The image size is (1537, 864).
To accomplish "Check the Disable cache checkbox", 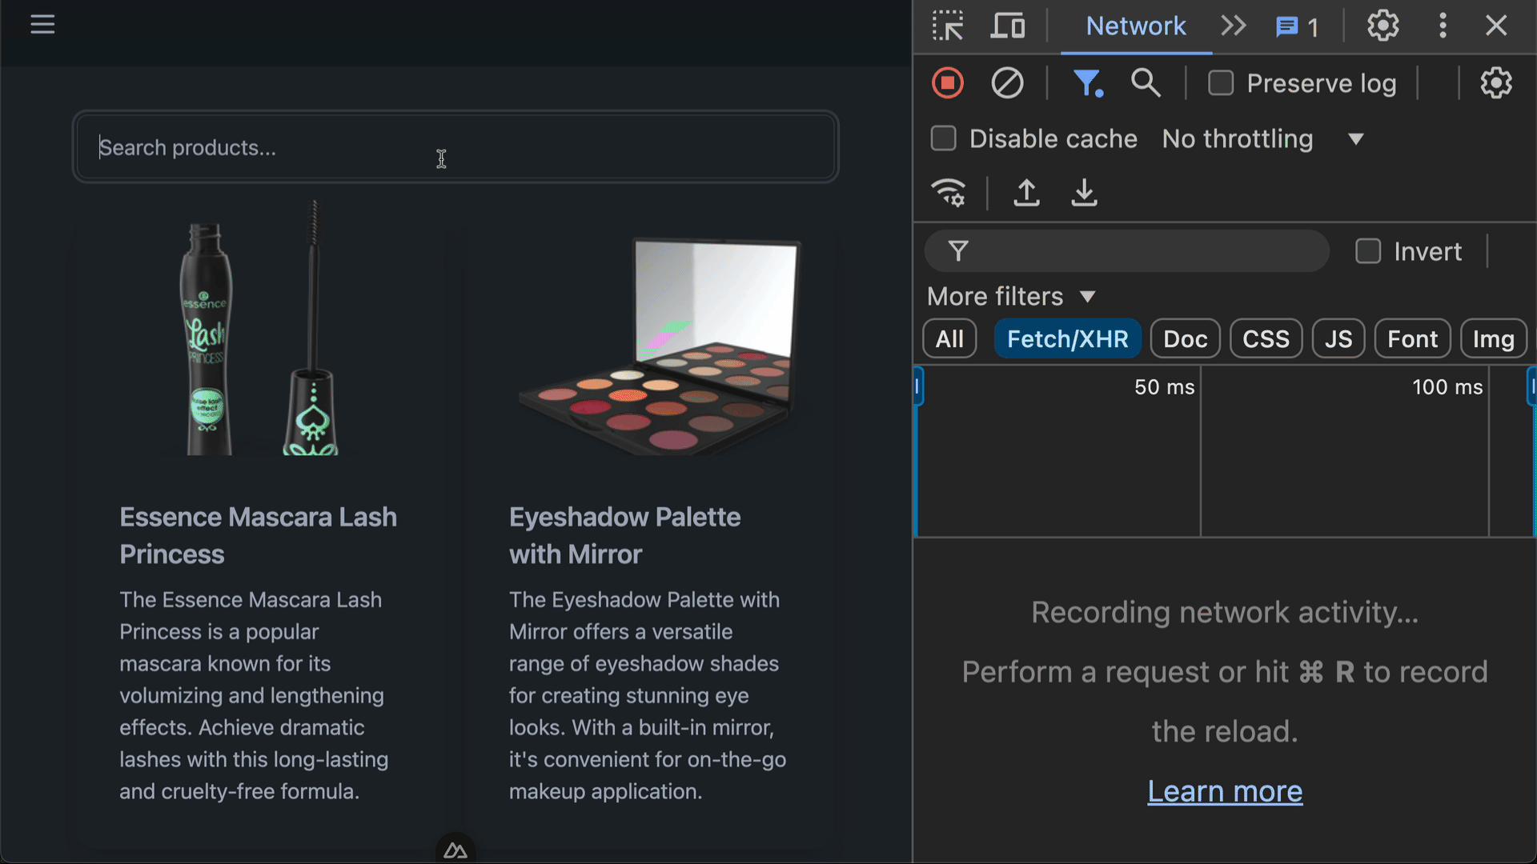I will [944, 138].
